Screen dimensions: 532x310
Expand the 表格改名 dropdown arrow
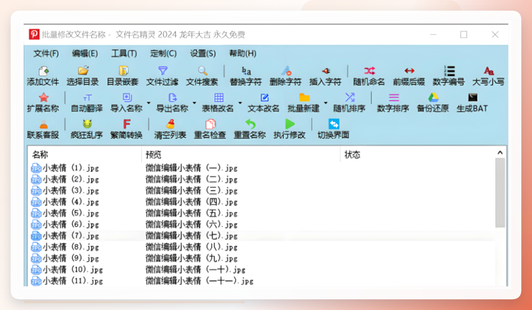coord(240,103)
